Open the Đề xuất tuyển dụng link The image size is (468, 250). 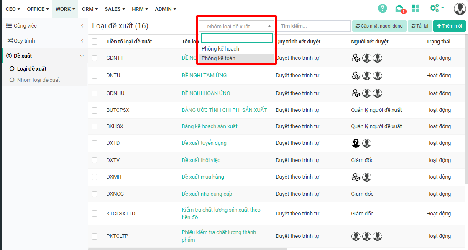pos(204,143)
